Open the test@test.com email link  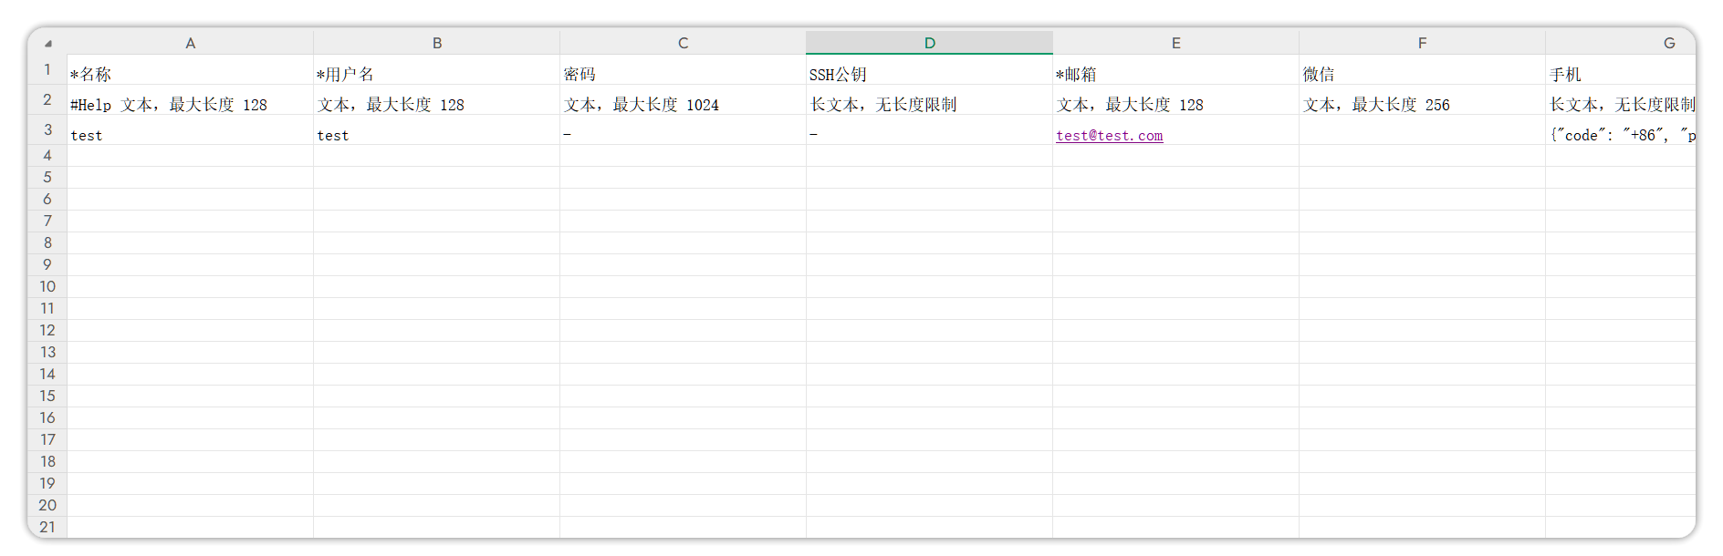pyautogui.click(x=1109, y=136)
